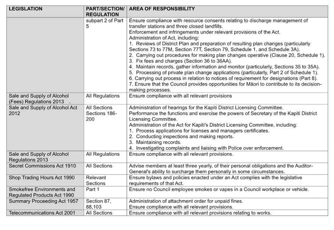Click the PART/SECTION/REGULATION column header

pos(105,11)
